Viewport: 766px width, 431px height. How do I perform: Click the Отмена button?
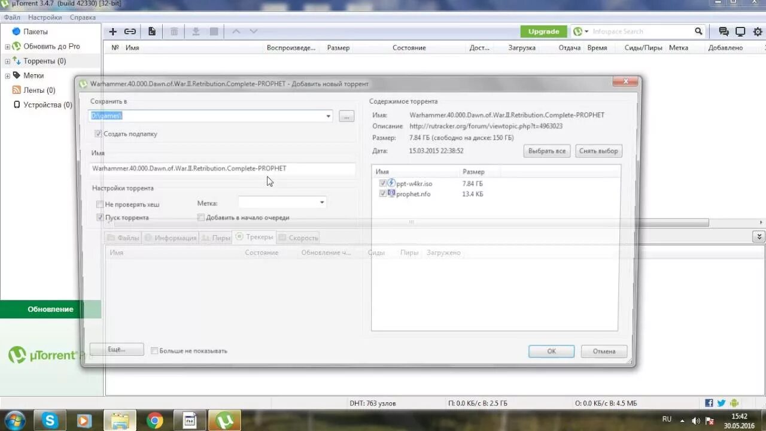tap(604, 351)
